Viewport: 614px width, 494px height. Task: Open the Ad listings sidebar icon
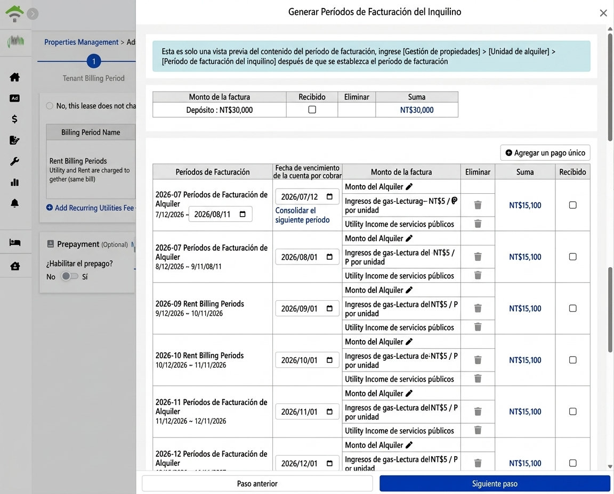click(15, 98)
